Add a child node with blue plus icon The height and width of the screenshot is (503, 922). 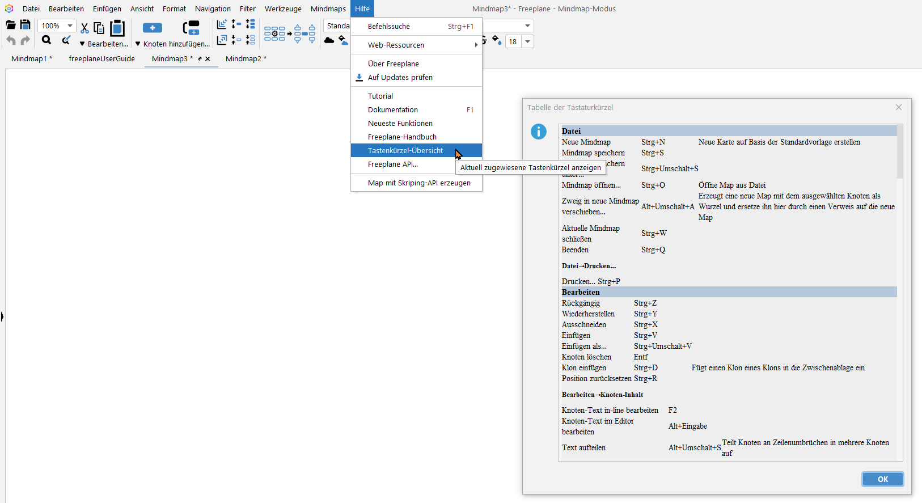(x=152, y=28)
